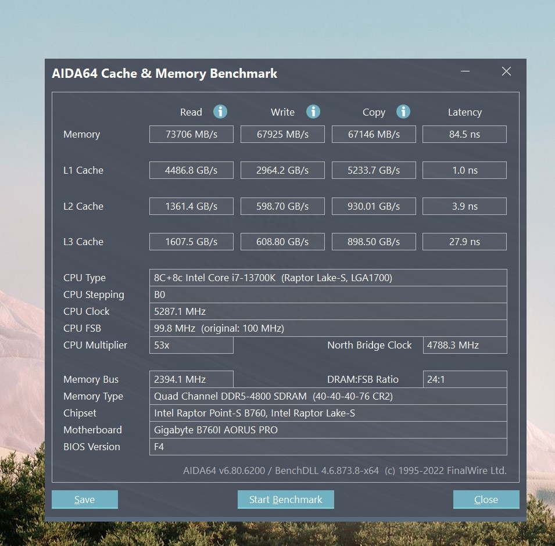Click CPU Multiplier value 53x
555x546 pixels.
191,345
